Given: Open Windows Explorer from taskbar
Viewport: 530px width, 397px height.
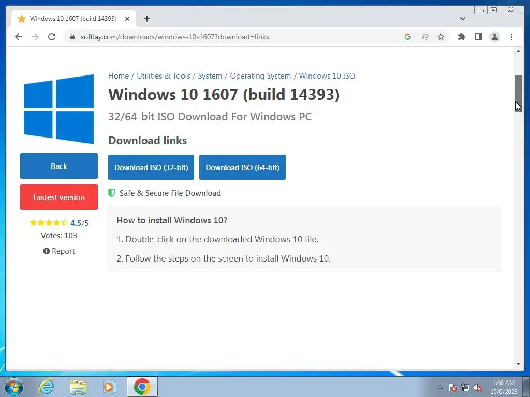Looking at the screenshot, I should tap(78, 387).
